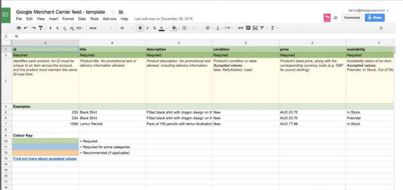Select the 'Examples:' cell
Screen dimensions: 403x190
click(46, 107)
